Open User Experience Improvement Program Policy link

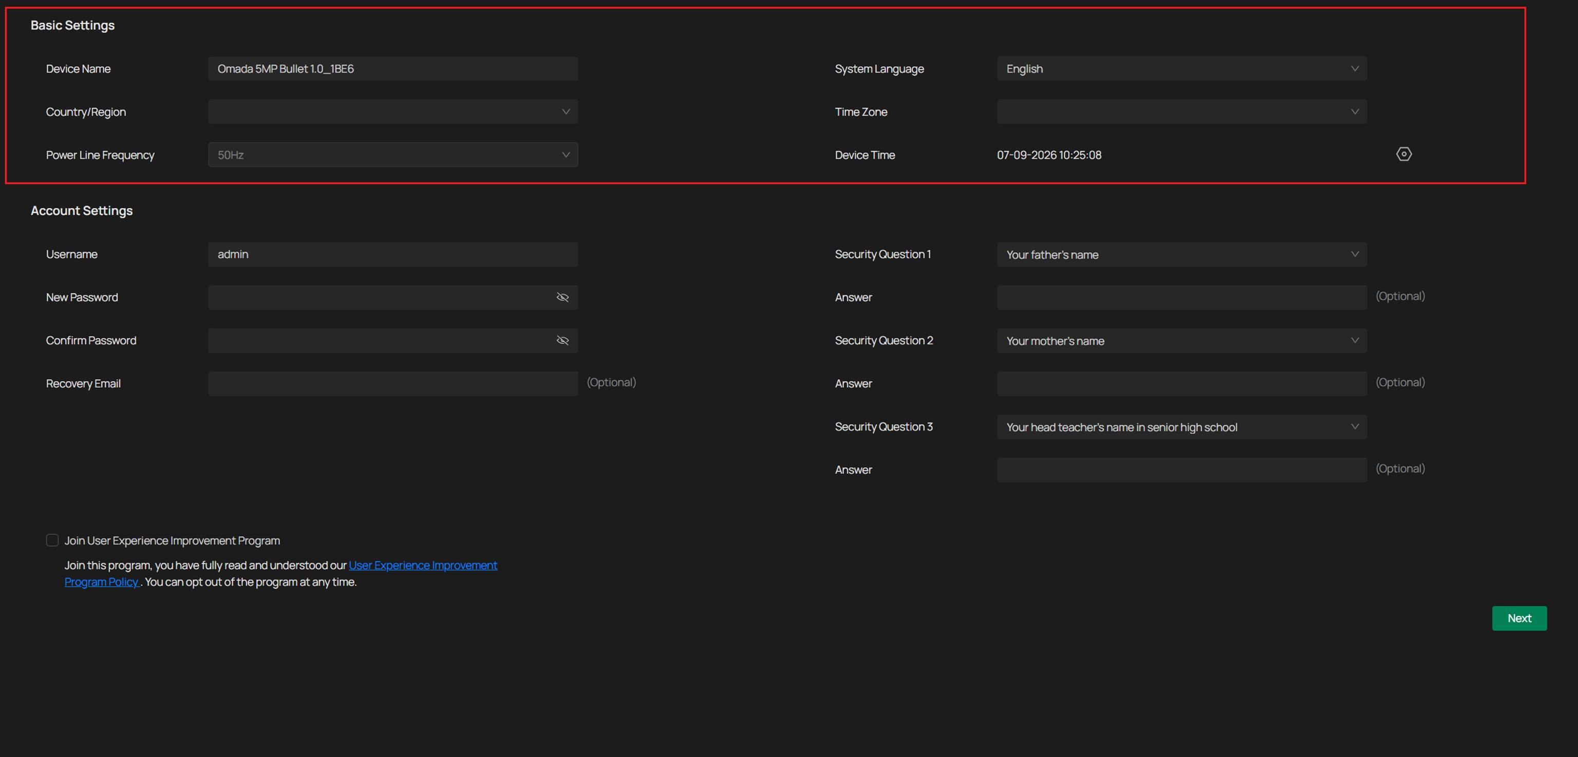click(423, 566)
